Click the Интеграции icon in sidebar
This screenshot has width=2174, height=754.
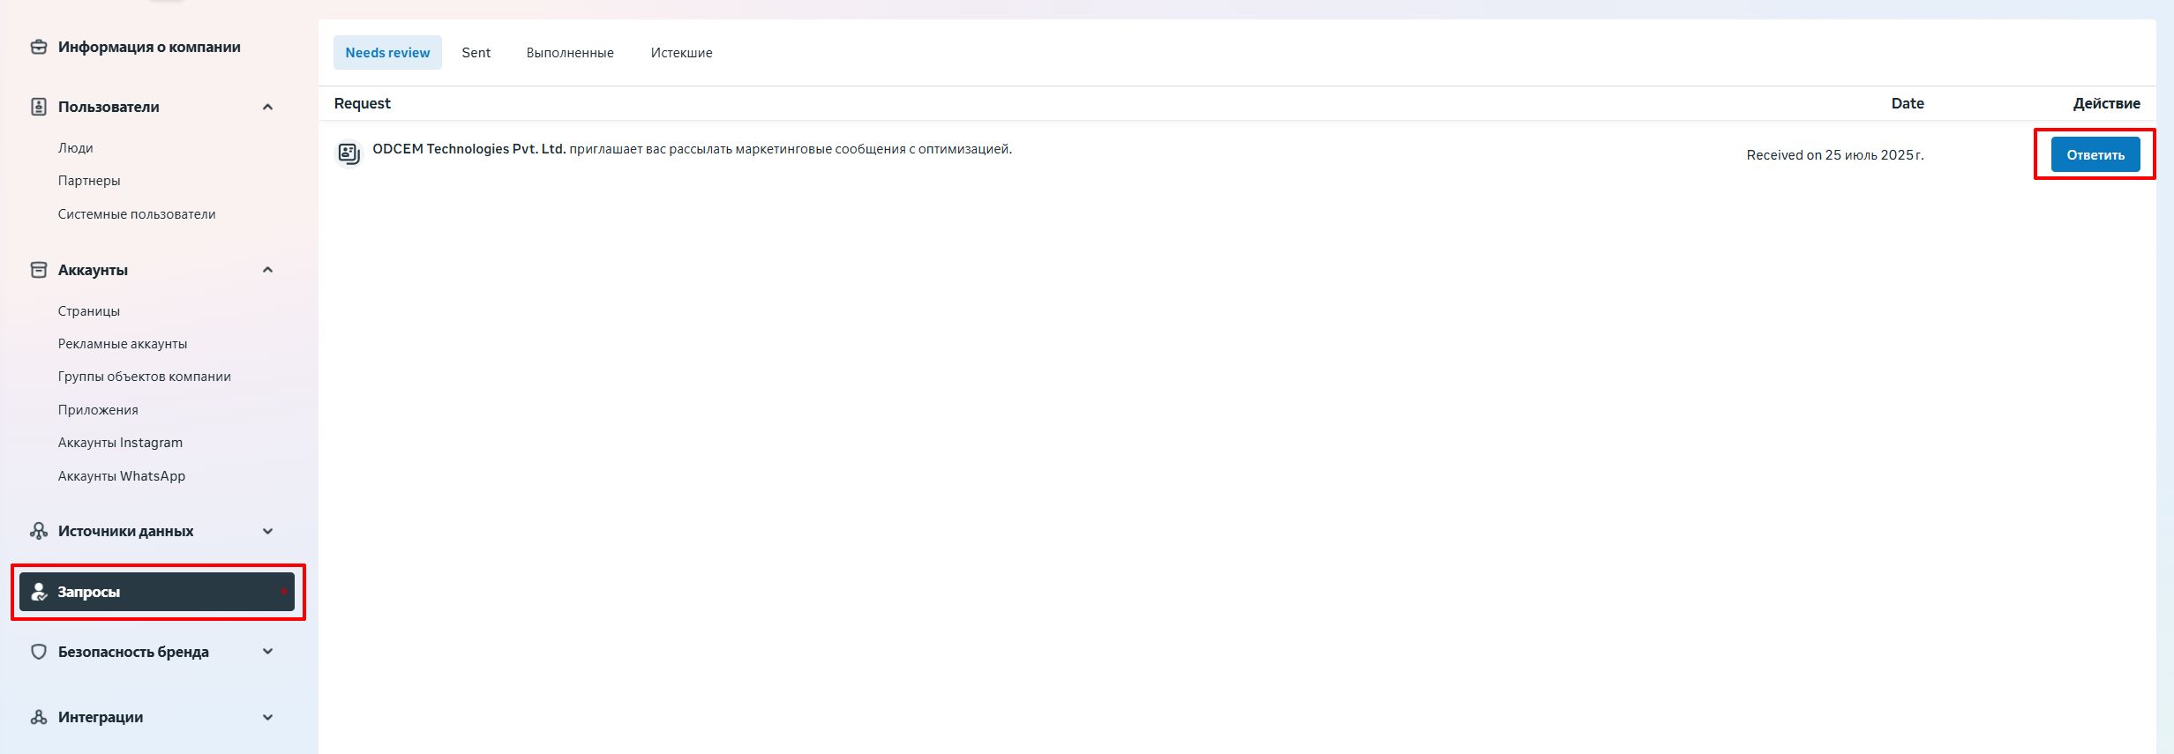coord(39,717)
